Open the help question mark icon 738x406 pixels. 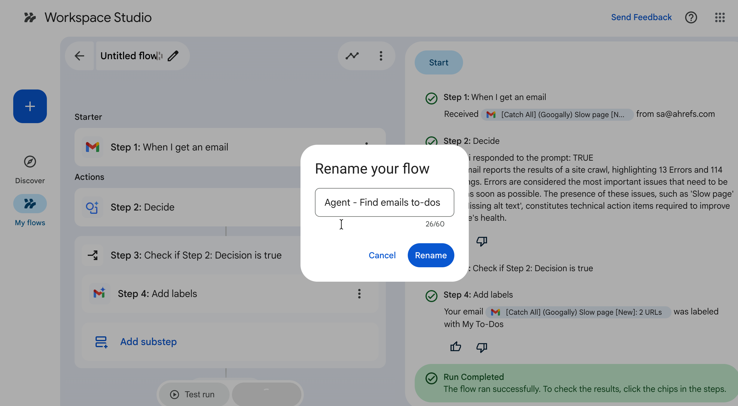pos(691,17)
